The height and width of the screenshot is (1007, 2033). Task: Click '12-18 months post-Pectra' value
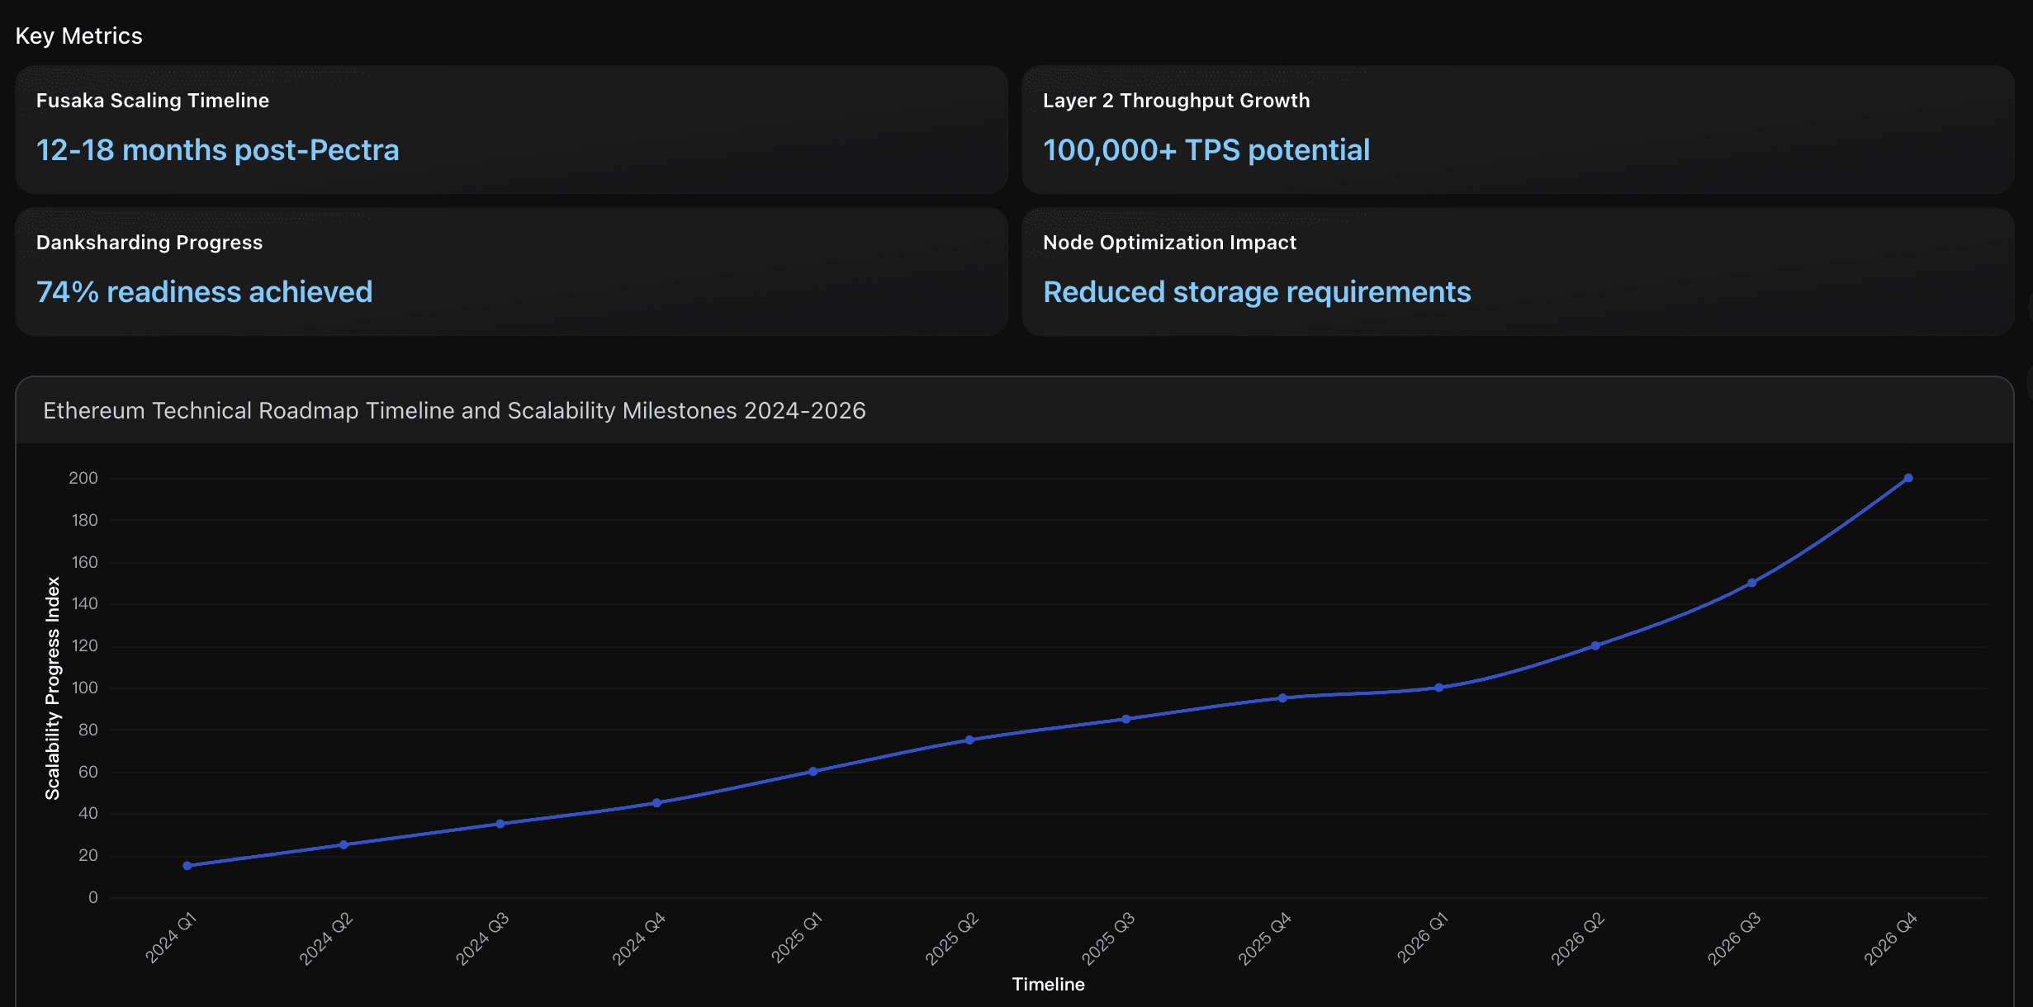218,150
